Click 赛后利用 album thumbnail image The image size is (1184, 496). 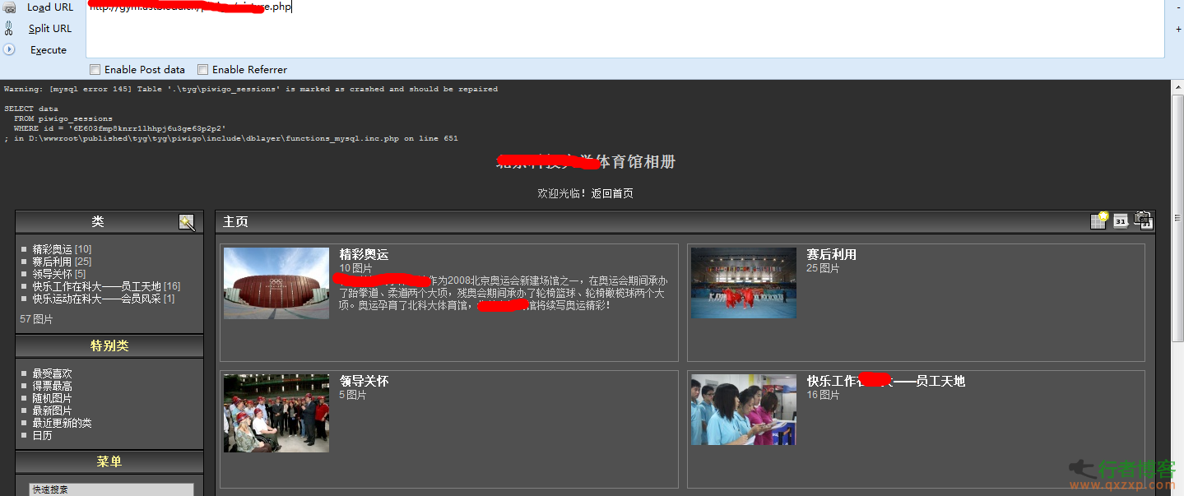tap(744, 283)
